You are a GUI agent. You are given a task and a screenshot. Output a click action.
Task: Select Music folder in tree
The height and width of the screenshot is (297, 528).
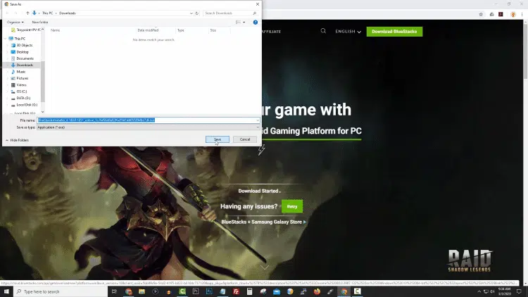point(21,72)
